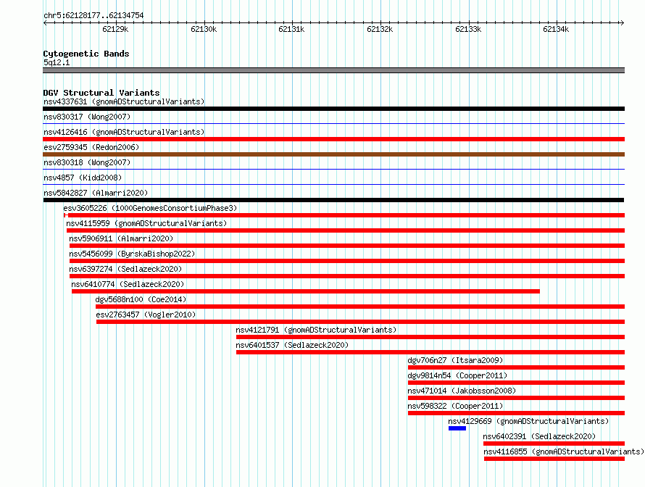This screenshot has height=487, width=645.
Task: Click the red esv3605226 variant bar
Action: pos(344,215)
